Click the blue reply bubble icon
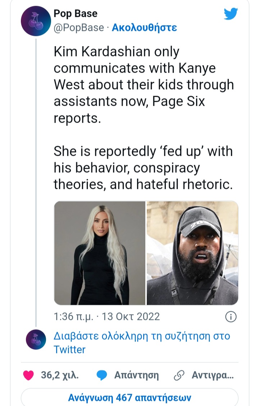The image size is (259, 406). pos(102,375)
